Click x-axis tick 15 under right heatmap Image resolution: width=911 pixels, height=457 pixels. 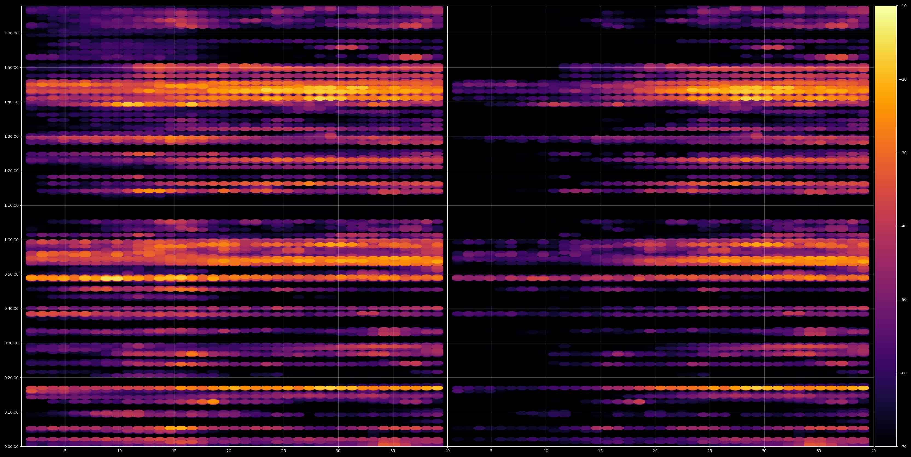pyautogui.click(x=601, y=451)
